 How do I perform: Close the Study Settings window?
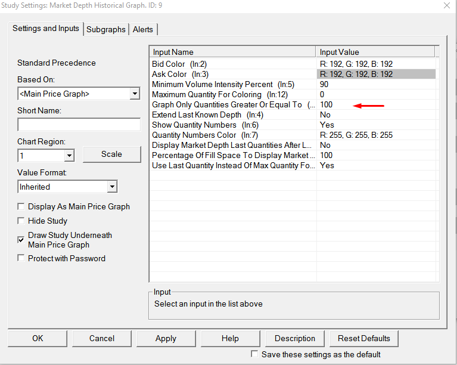[x=446, y=5]
